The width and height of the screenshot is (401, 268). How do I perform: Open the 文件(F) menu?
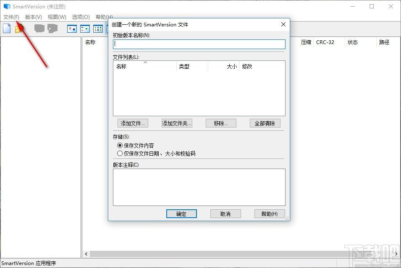11,17
